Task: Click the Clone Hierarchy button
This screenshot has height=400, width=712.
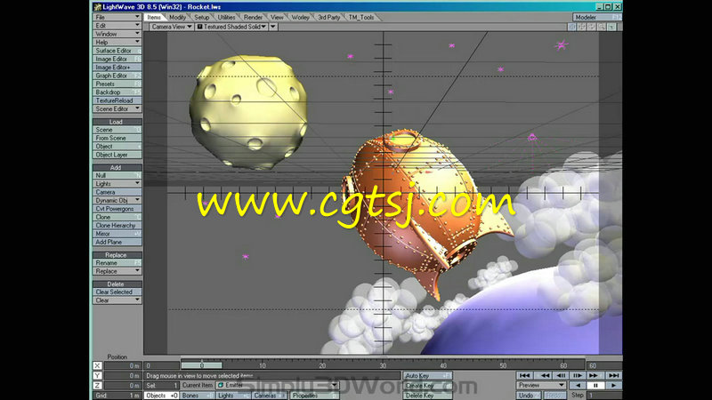Action: pyautogui.click(x=117, y=226)
